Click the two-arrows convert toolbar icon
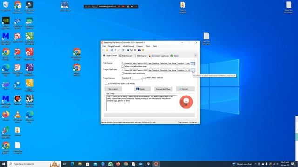 pyautogui.click(x=115, y=50)
